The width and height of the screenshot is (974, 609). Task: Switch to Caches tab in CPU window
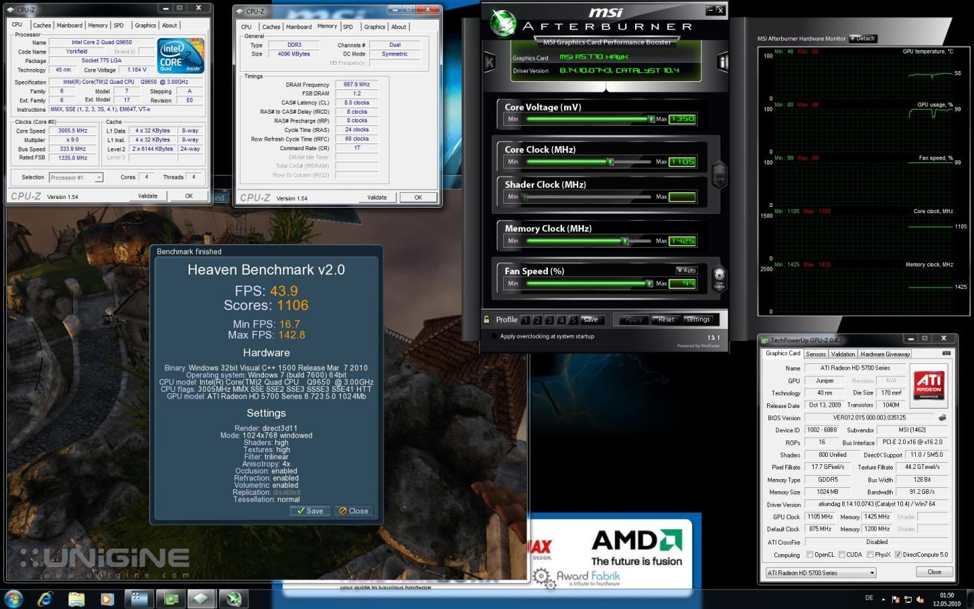click(42, 25)
